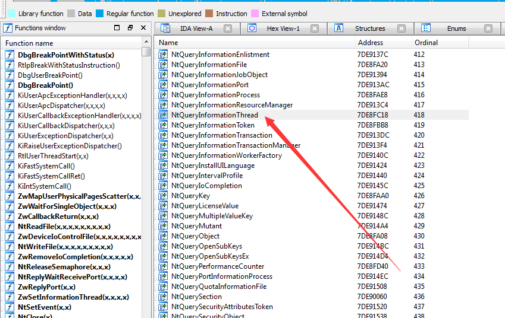The width and height of the screenshot is (505, 318).
Task: Click the IDA View-A tab icon
Action: [165, 28]
